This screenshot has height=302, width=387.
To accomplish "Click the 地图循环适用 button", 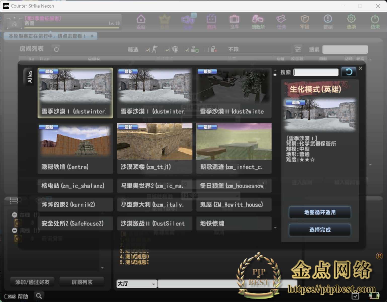I will 320,212.
